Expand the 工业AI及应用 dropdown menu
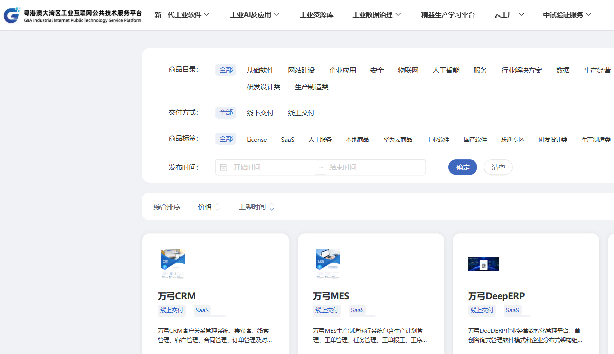 pyautogui.click(x=255, y=15)
